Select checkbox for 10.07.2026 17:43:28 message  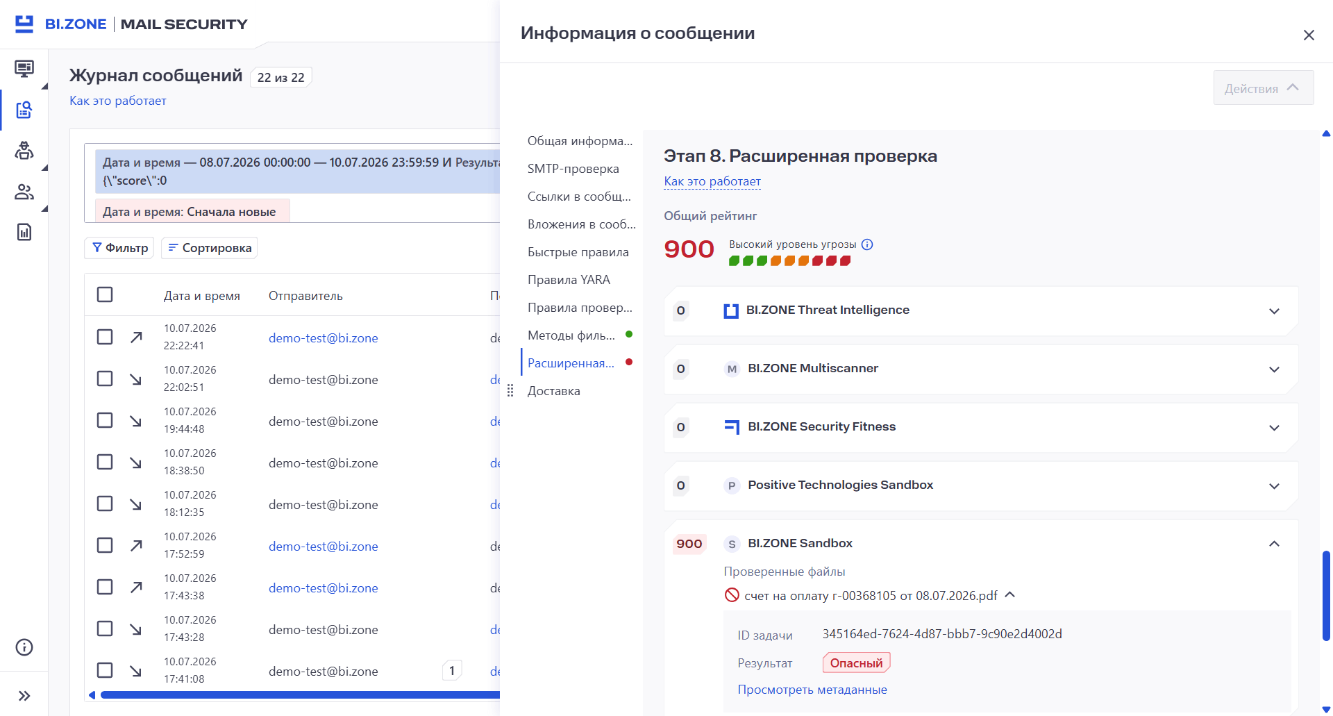pos(105,628)
